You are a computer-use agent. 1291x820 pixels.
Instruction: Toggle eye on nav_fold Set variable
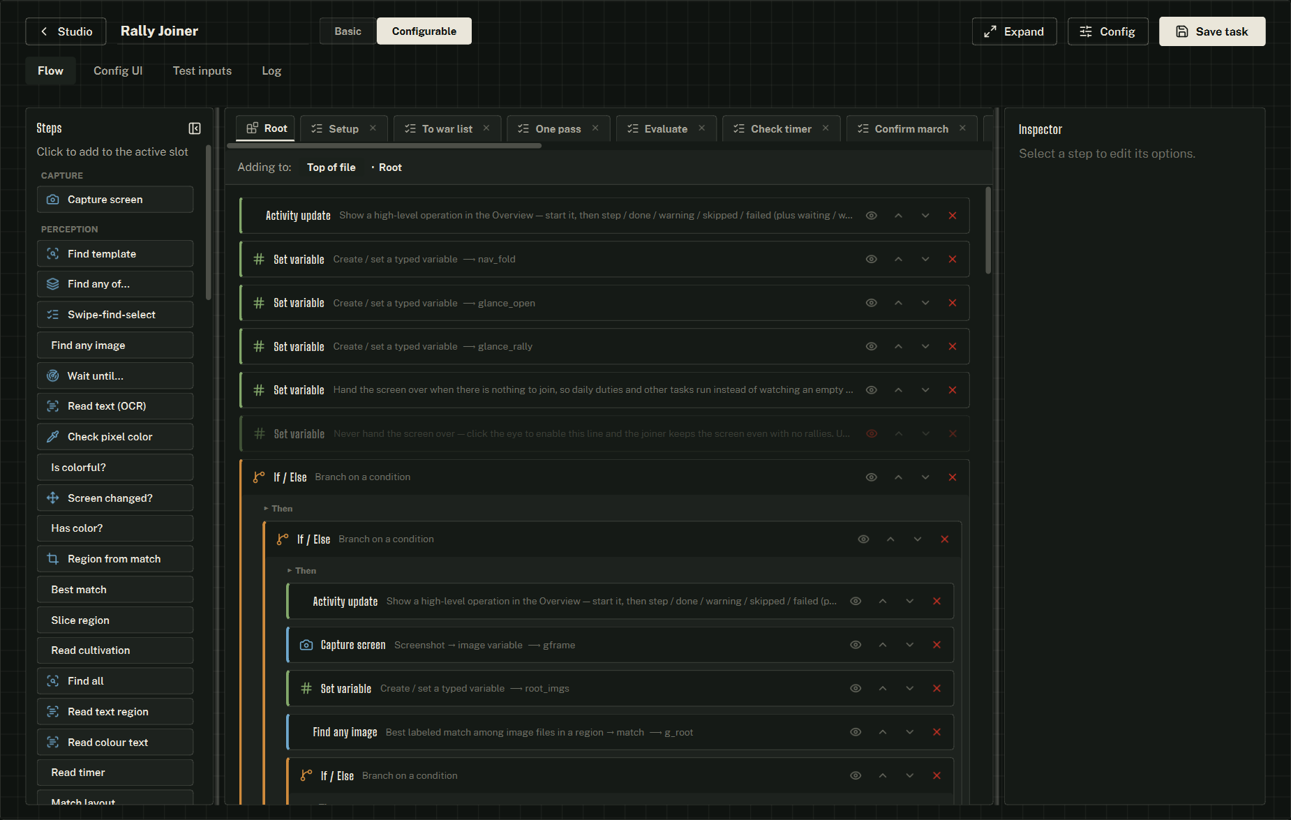point(872,259)
